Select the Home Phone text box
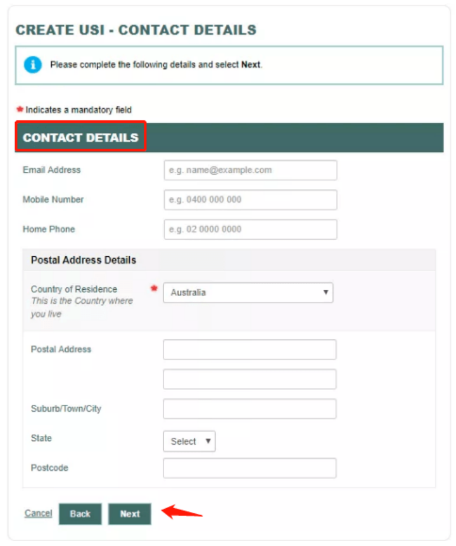 point(250,229)
